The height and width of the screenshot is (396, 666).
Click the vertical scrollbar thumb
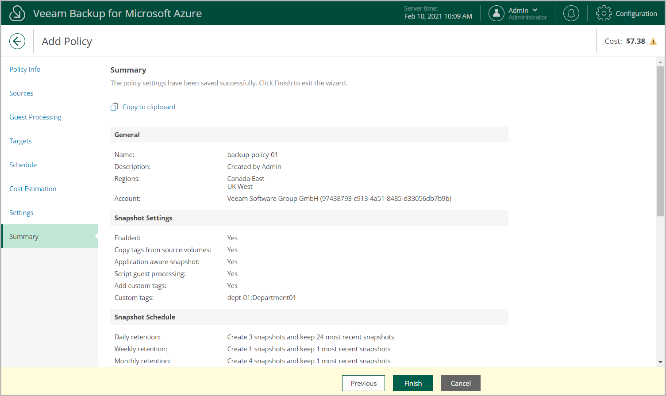tap(660, 142)
